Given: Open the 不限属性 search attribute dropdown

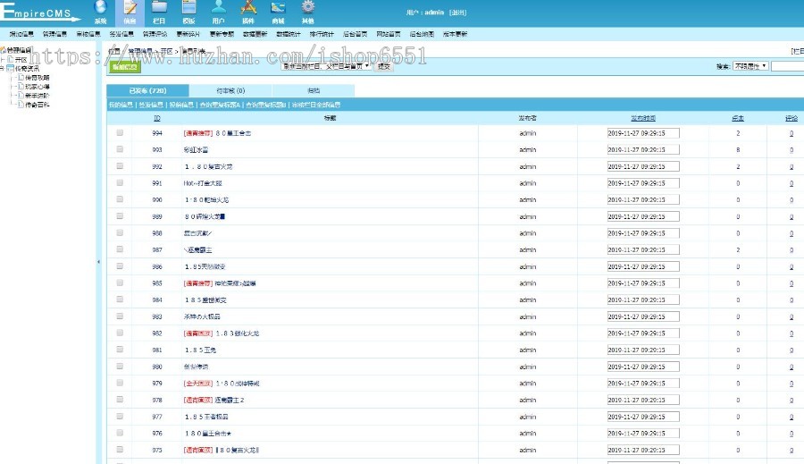Looking at the screenshot, I should [750, 66].
